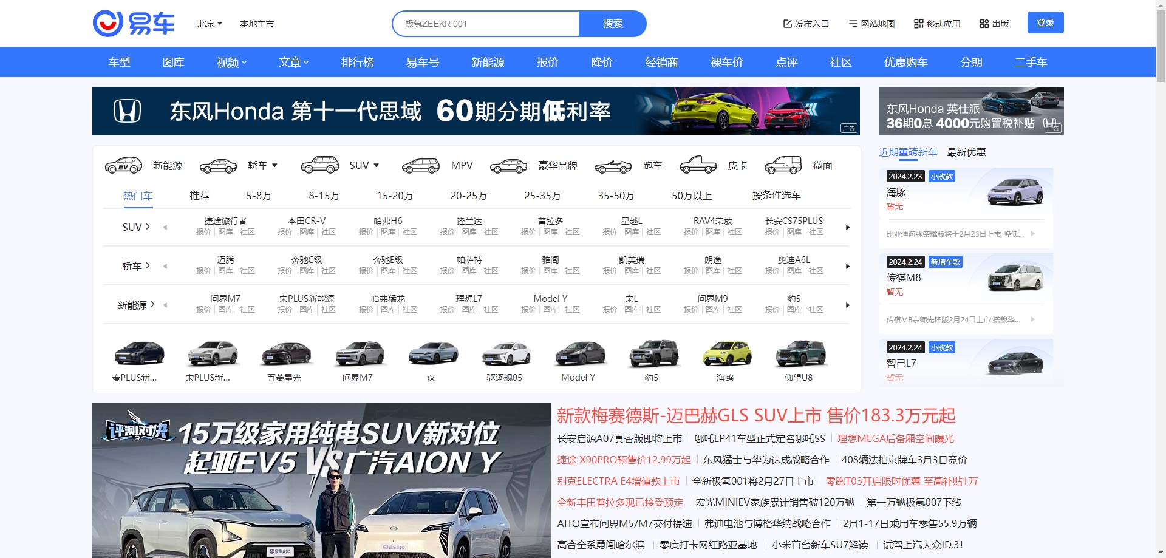The image size is (1166, 558).
Task: Switch to the 8-15万 price tab
Action: (324, 196)
